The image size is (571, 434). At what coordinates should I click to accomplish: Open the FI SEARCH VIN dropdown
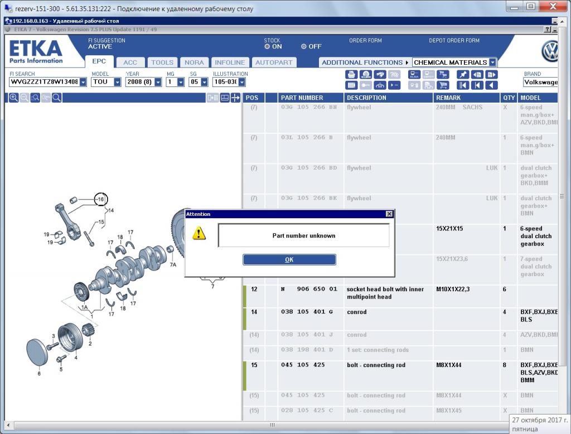click(x=83, y=82)
